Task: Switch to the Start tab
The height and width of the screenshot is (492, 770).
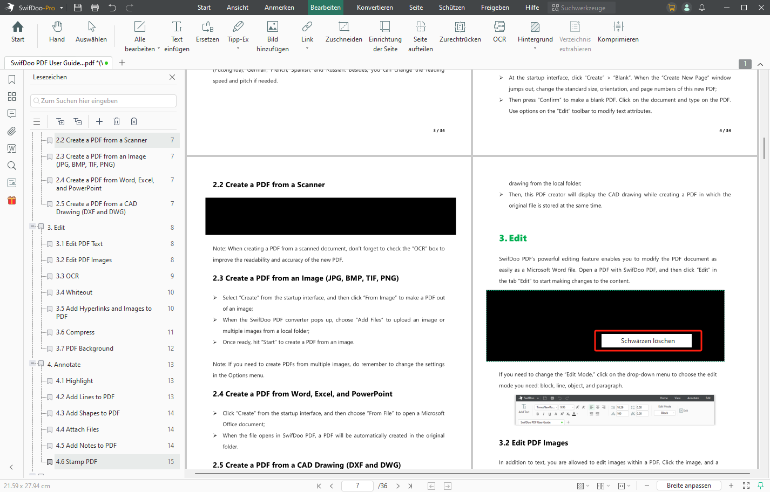Action: tap(204, 8)
